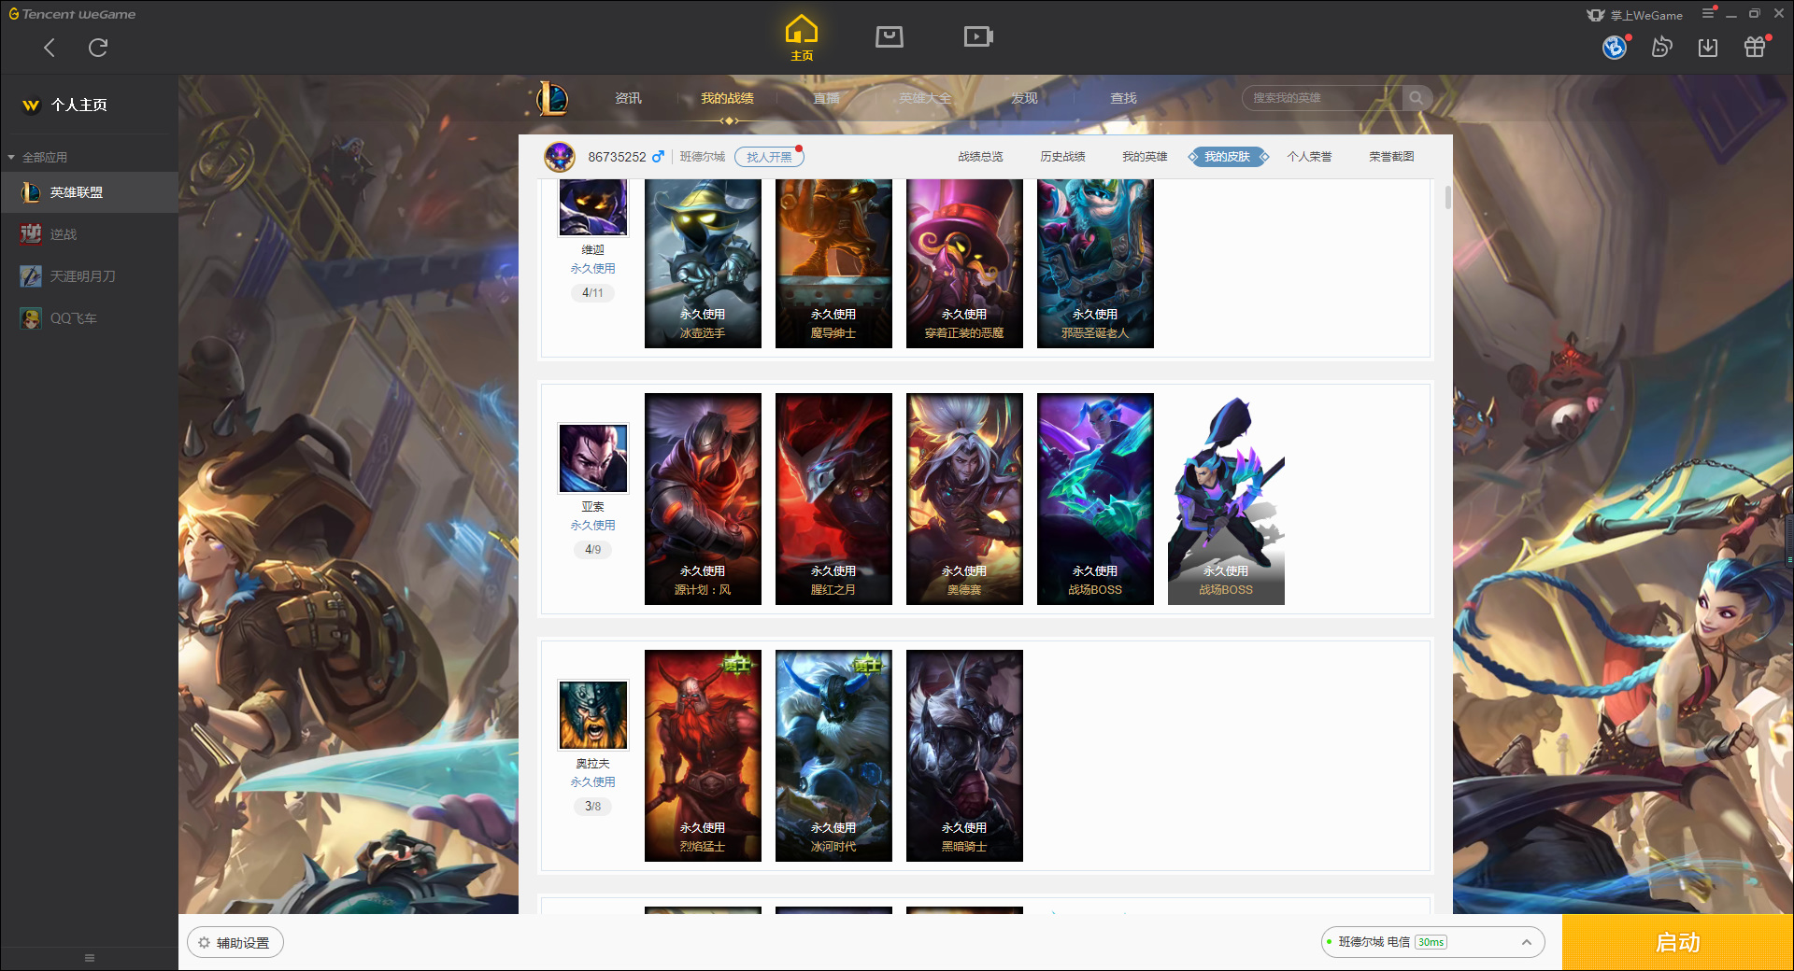Open the 发现 tab
This screenshot has width=1794, height=971.
[x=1024, y=98]
